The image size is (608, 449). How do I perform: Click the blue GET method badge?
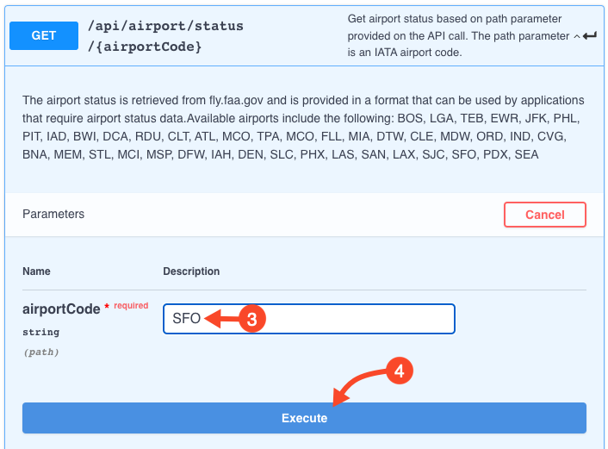click(x=44, y=35)
